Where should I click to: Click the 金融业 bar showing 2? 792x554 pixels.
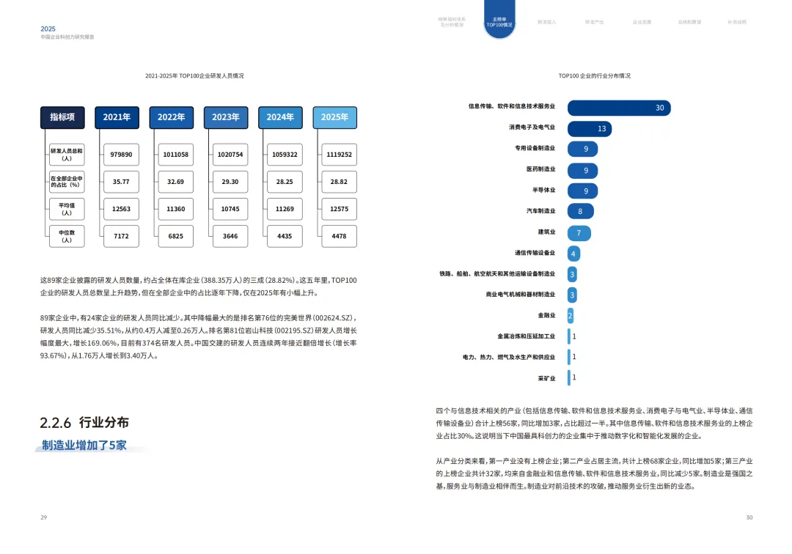point(571,316)
